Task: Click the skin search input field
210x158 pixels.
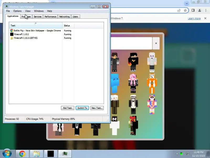Action: pyautogui.click(x=132, y=43)
